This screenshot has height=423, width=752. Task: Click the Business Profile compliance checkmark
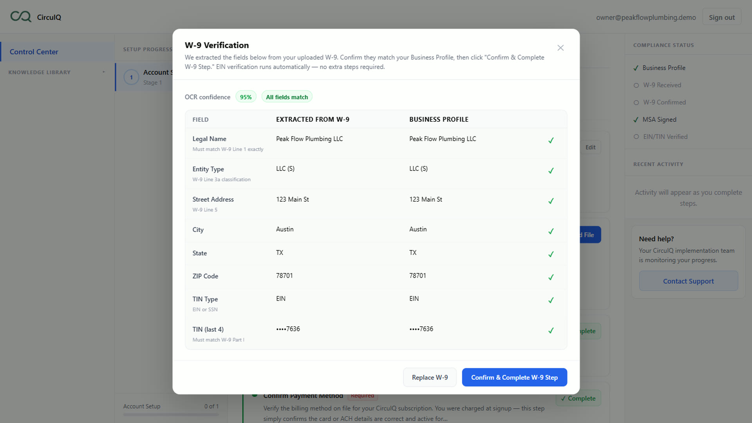pyautogui.click(x=636, y=68)
